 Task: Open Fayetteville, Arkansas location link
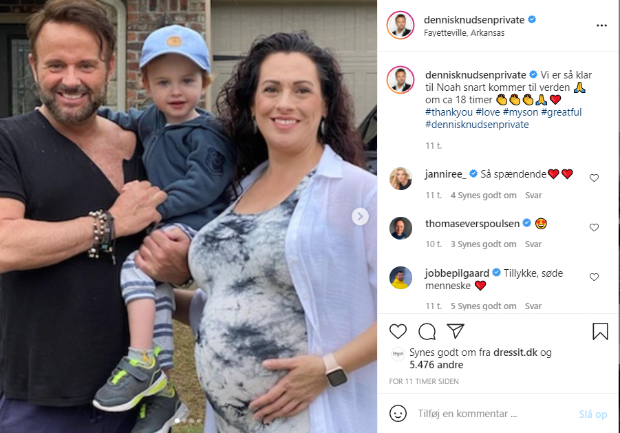[x=464, y=33]
